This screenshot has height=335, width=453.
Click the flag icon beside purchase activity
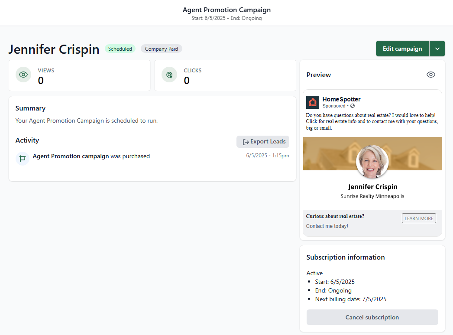pos(23,158)
